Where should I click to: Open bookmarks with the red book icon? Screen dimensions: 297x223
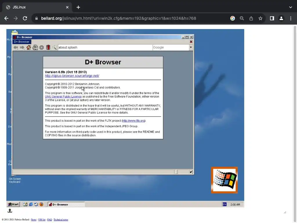point(48,47)
